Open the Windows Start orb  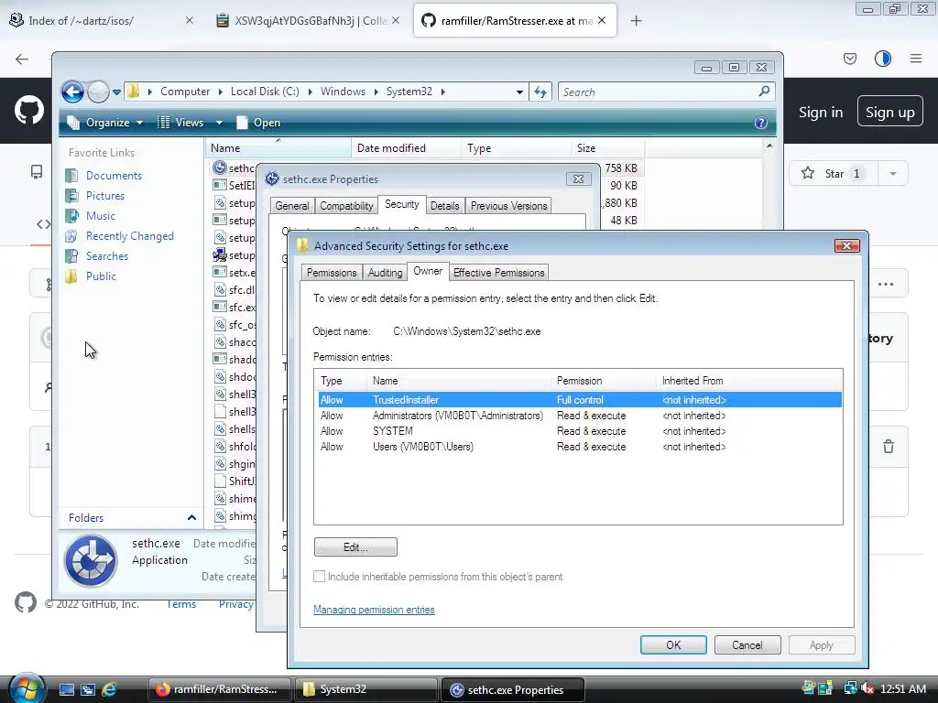(27, 688)
